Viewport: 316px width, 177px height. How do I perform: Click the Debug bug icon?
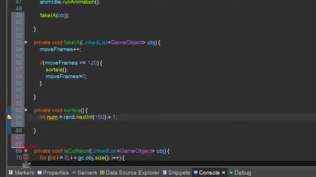[231, 173]
